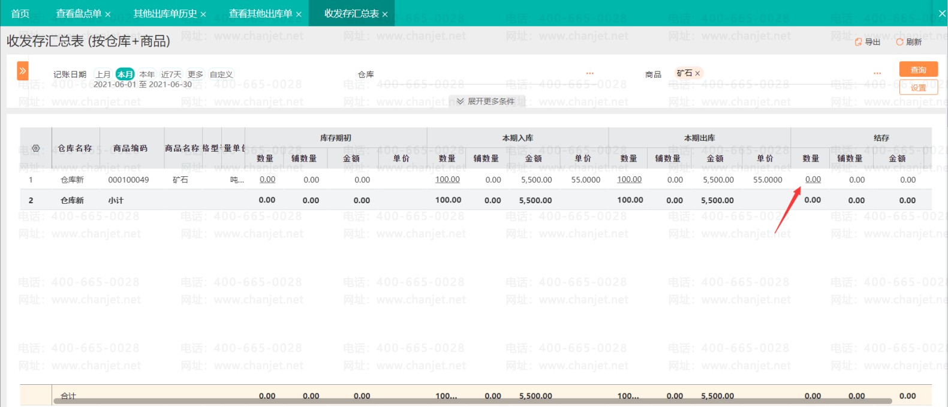Select 仓库新 in row 1
Screen dimensions: 948x407
tap(72, 180)
